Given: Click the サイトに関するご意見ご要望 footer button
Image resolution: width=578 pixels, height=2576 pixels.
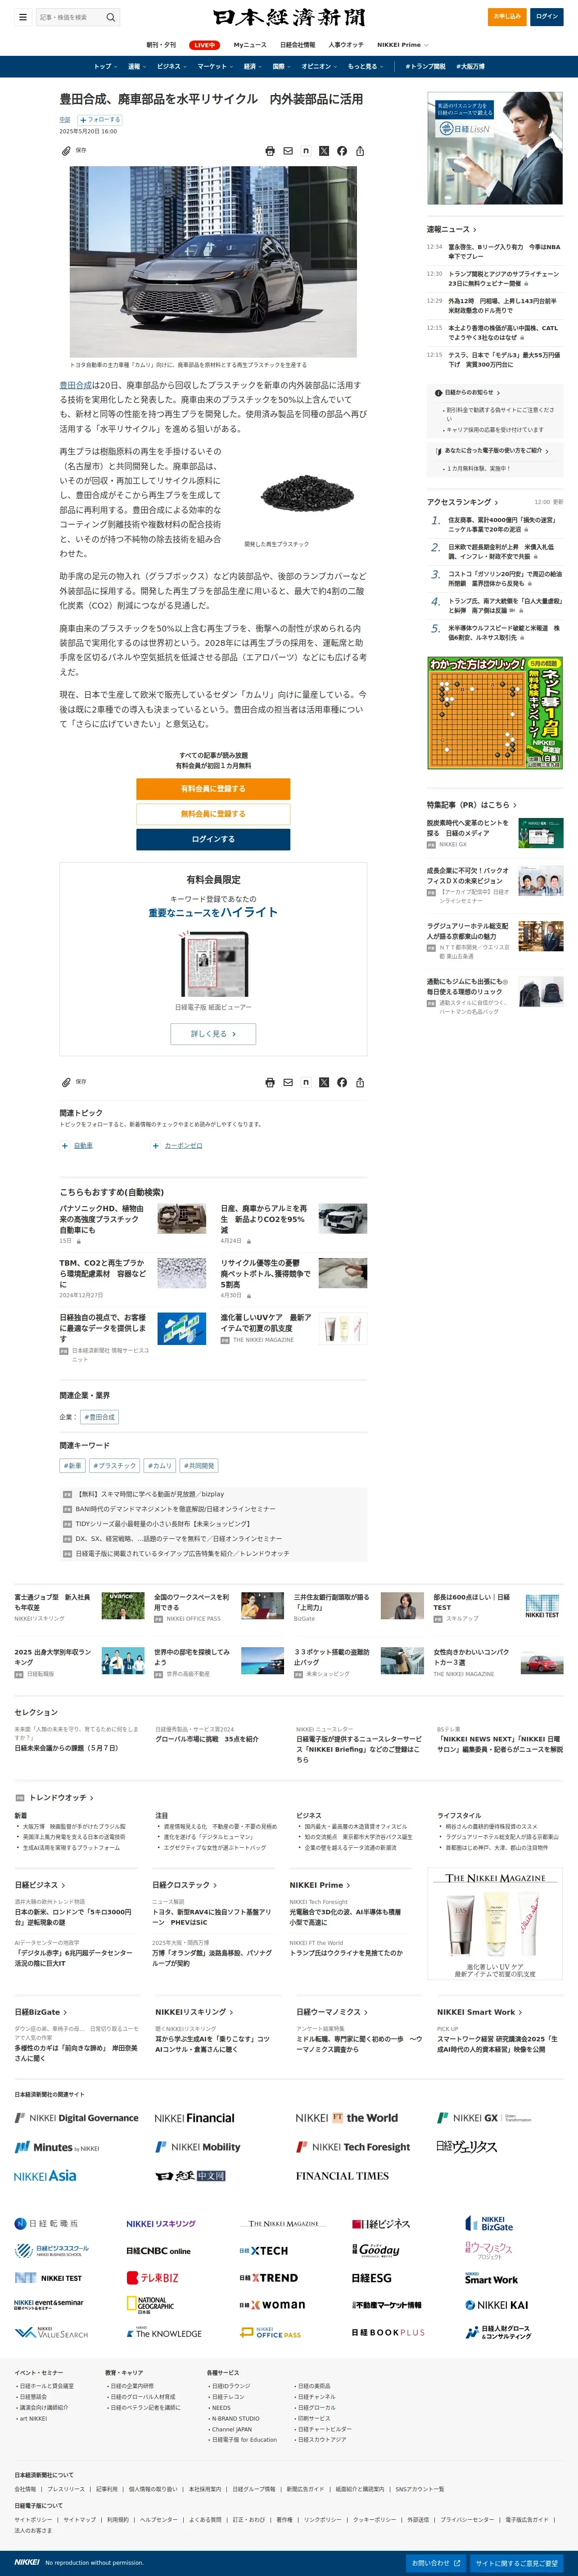Looking at the screenshot, I should coord(517,2563).
